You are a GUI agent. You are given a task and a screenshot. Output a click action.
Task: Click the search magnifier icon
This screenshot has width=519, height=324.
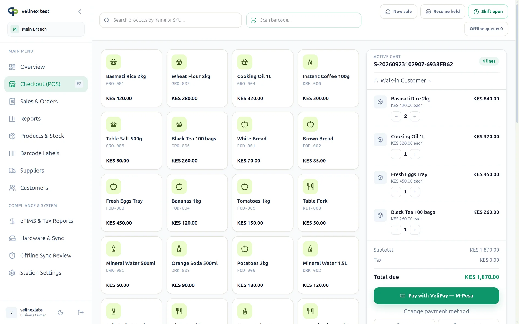point(107,20)
